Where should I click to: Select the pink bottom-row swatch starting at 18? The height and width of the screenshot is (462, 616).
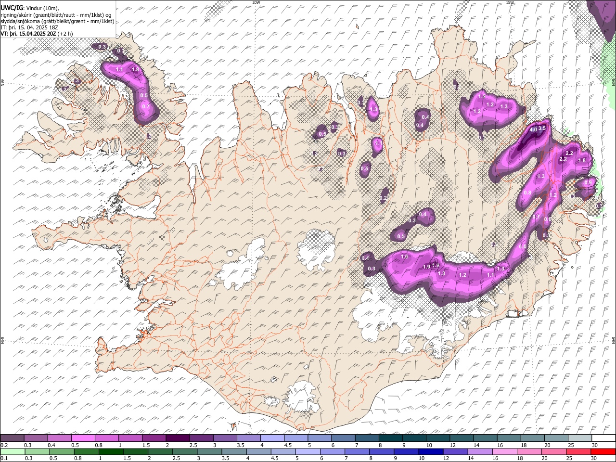(530, 451)
